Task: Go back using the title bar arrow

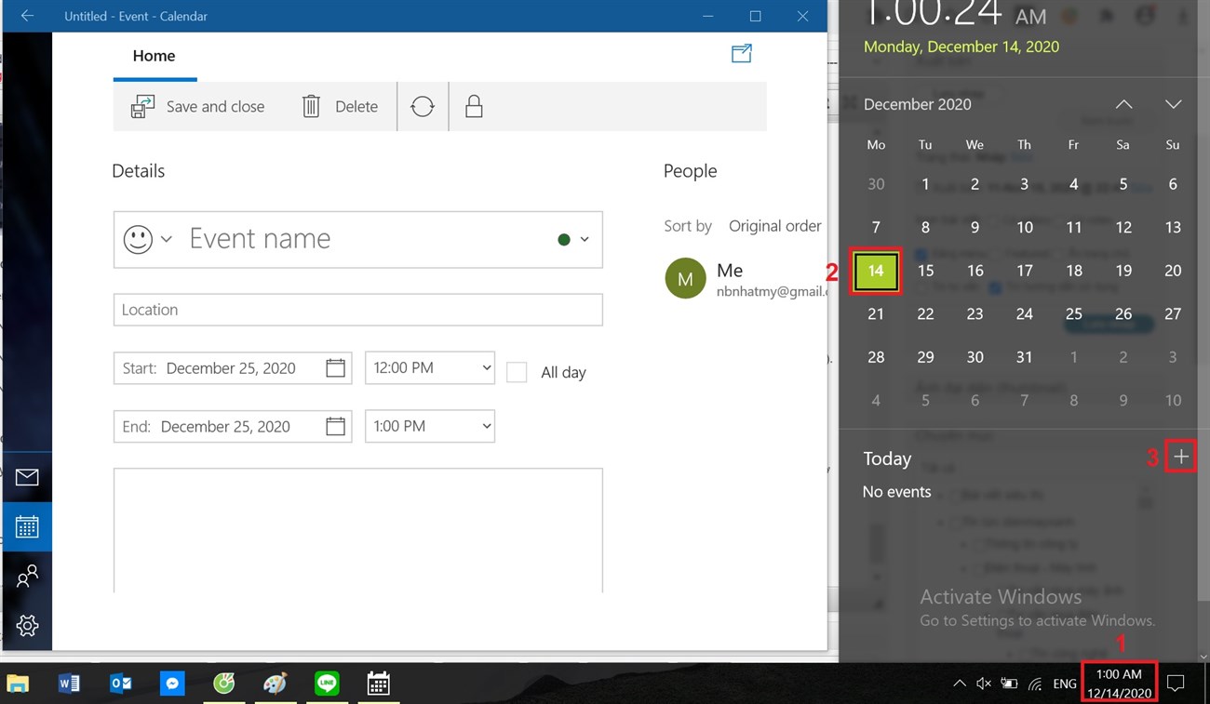Action: tap(27, 16)
